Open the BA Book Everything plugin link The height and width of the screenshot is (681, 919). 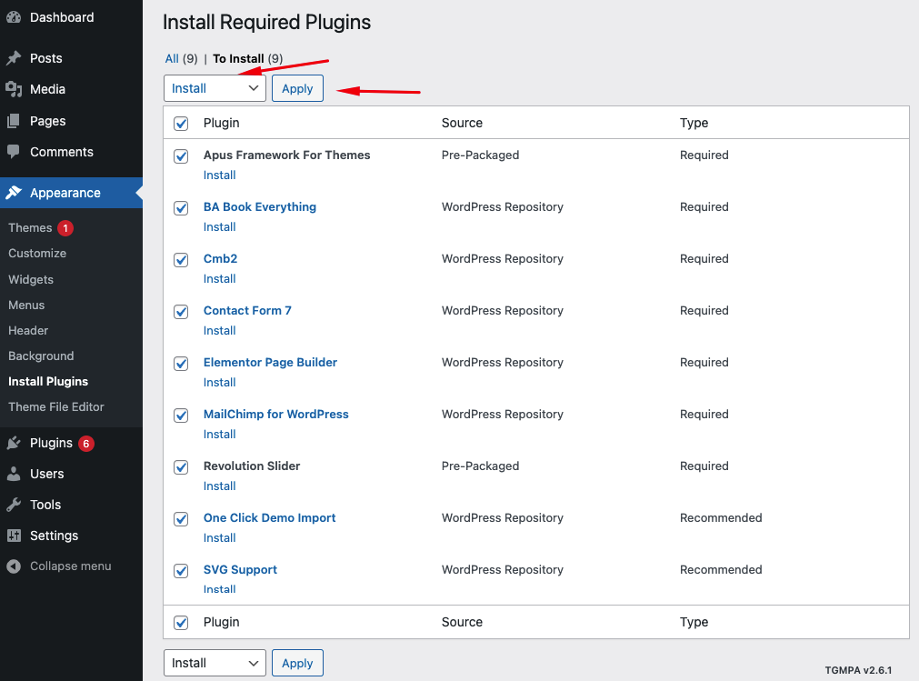point(260,206)
